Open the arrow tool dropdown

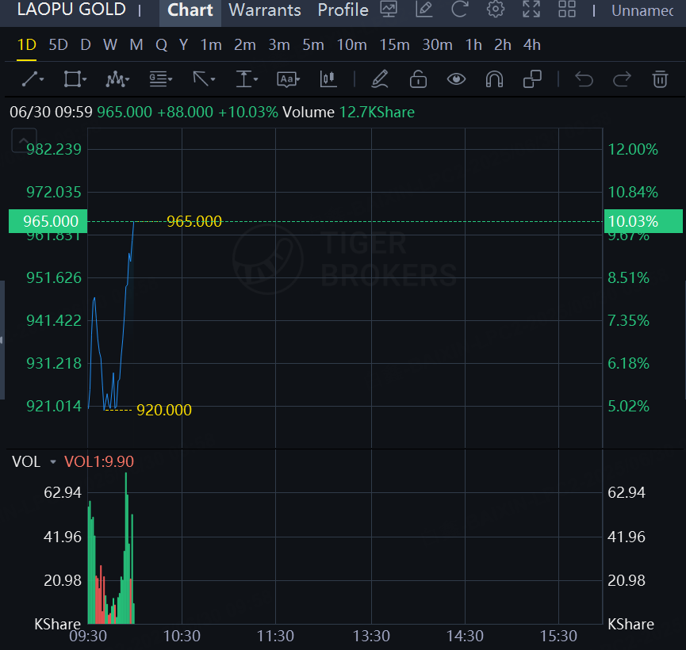point(204,79)
